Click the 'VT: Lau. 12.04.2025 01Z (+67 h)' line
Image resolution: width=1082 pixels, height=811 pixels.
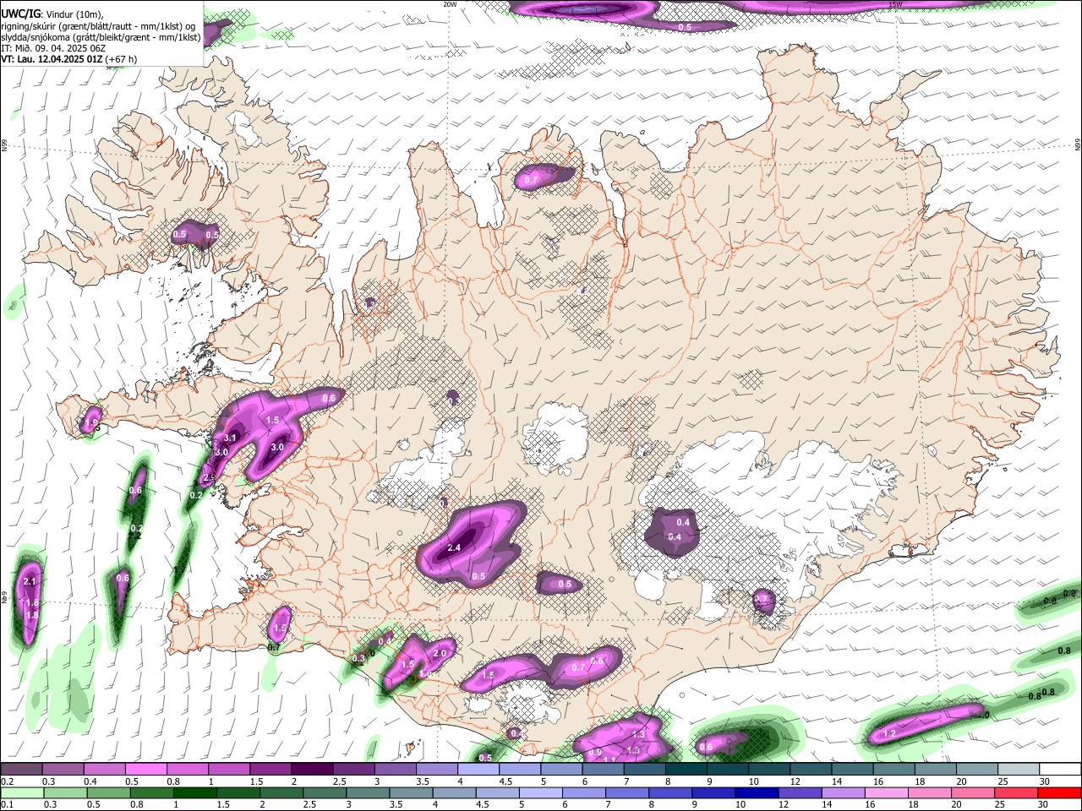69,59
